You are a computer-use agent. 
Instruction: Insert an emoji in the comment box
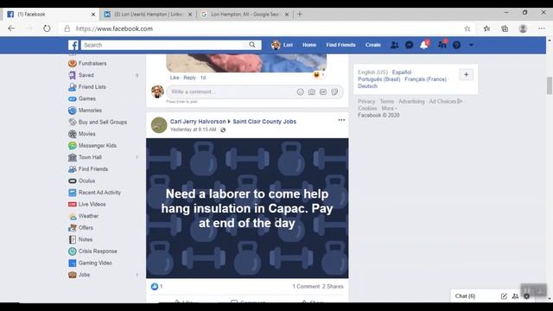point(300,92)
